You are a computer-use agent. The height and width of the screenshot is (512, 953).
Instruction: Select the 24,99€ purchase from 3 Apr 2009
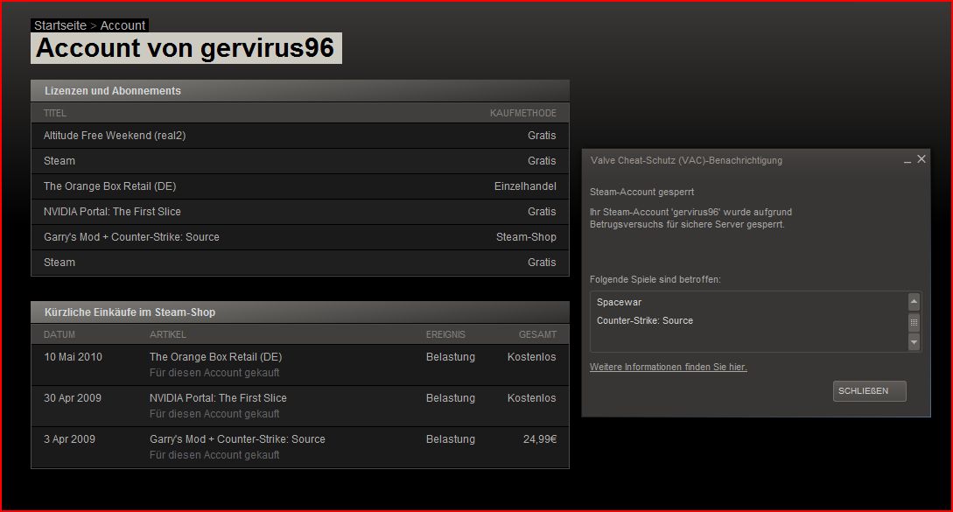539,439
